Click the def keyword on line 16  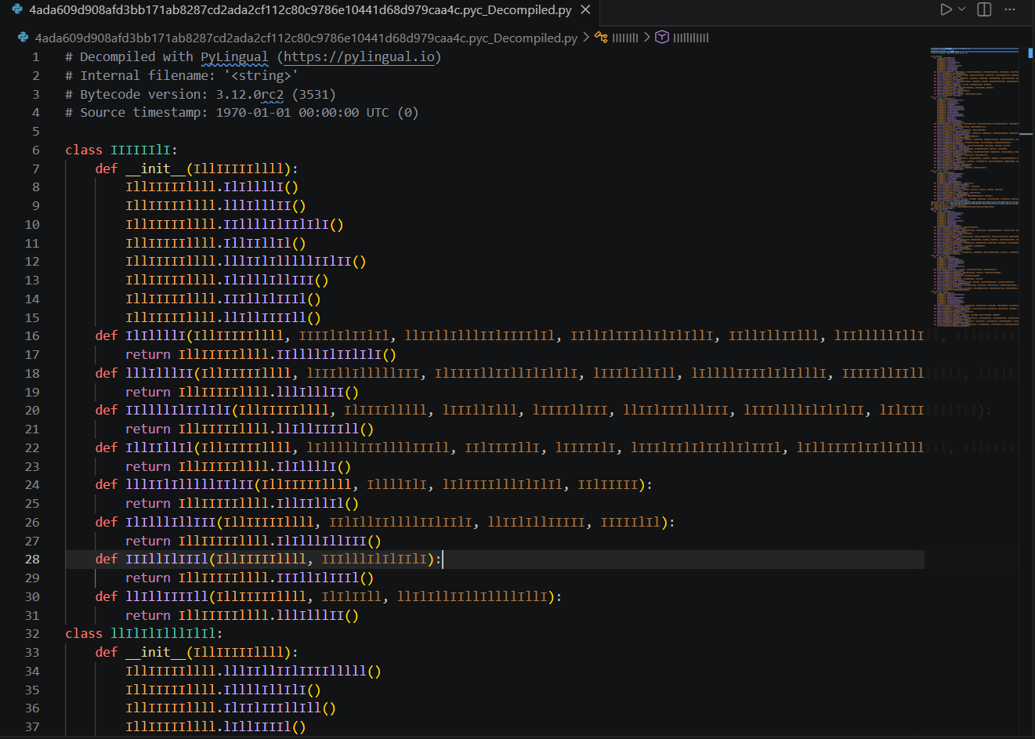(x=107, y=335)
